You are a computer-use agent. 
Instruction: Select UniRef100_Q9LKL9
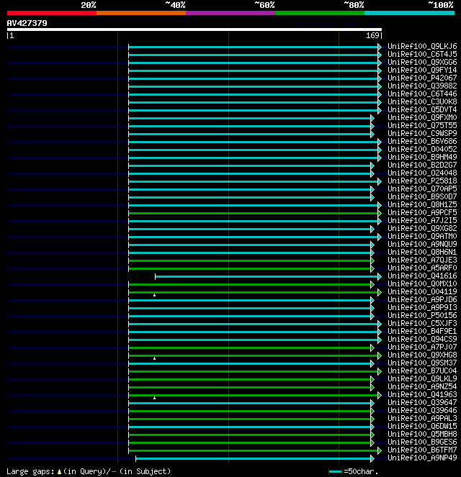click(422, 378)
